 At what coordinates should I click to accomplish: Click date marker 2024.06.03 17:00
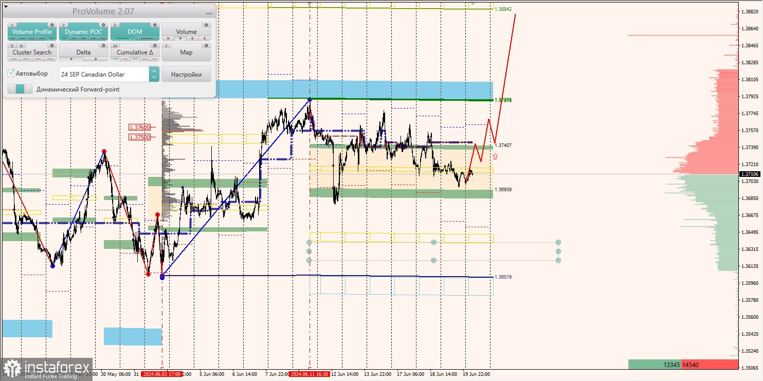161,374
